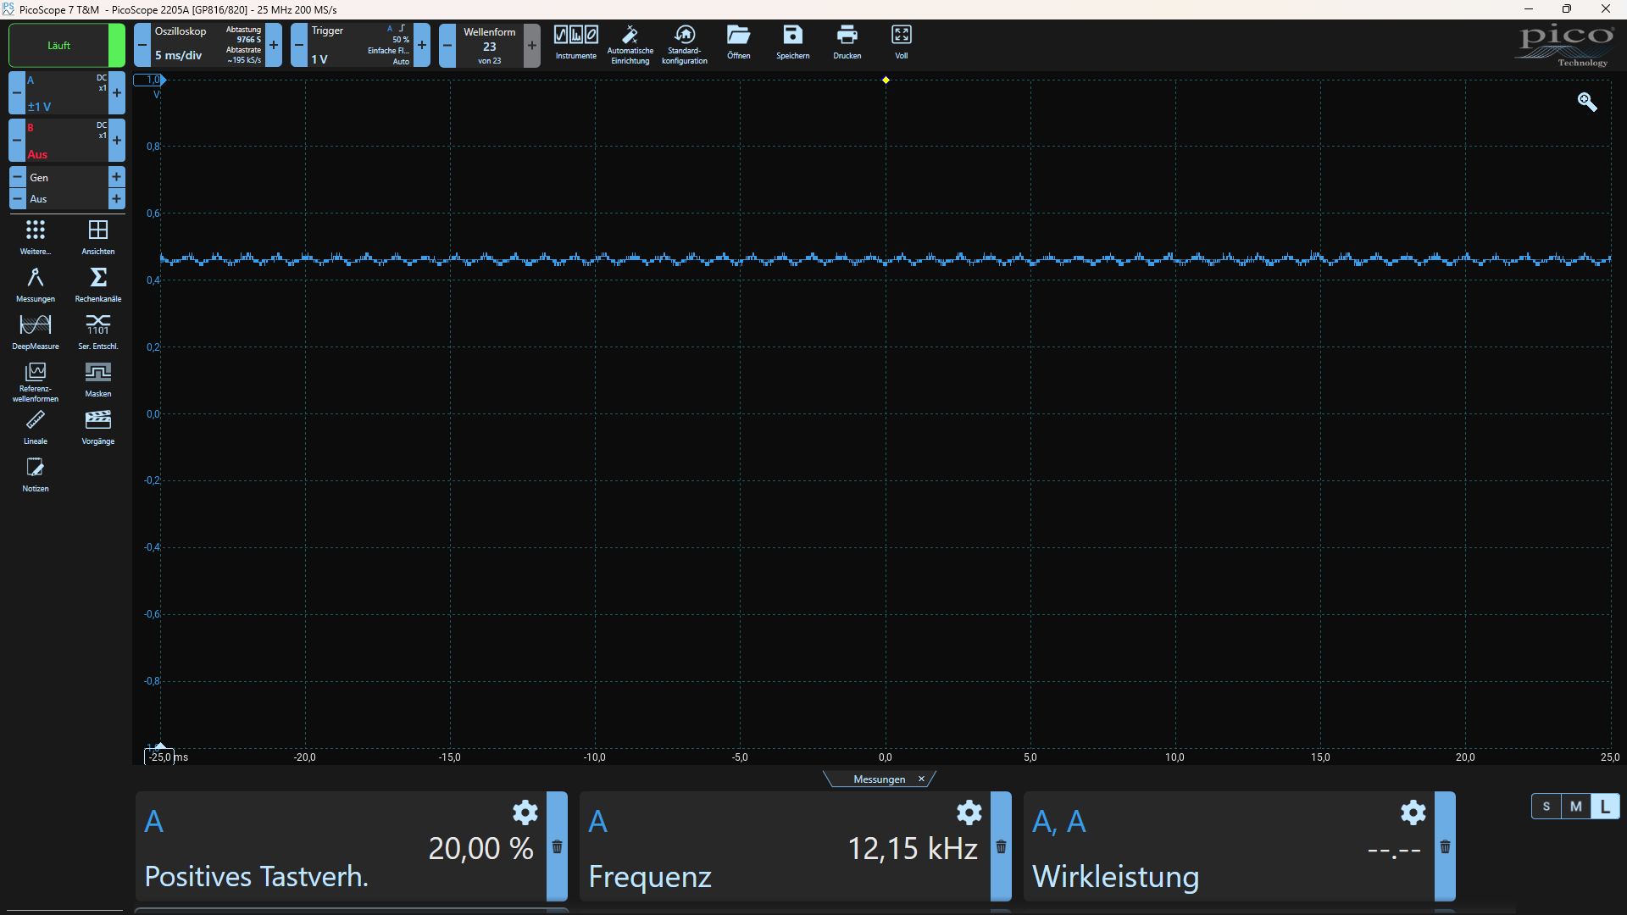The width and height of the screenshot is (1627, 915).
Task: Delete the Positives Tastverh. measurement
Action: (x=557, y=847)
